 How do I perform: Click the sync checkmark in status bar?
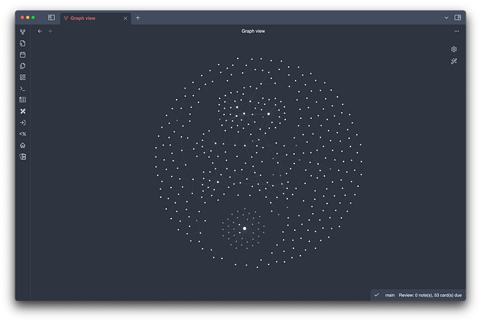click(x=377, y=295)
